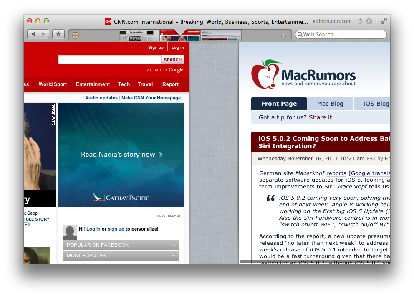Click the Powered by Google label
Screen dimensions: 414x297
(x=165, y=70)
